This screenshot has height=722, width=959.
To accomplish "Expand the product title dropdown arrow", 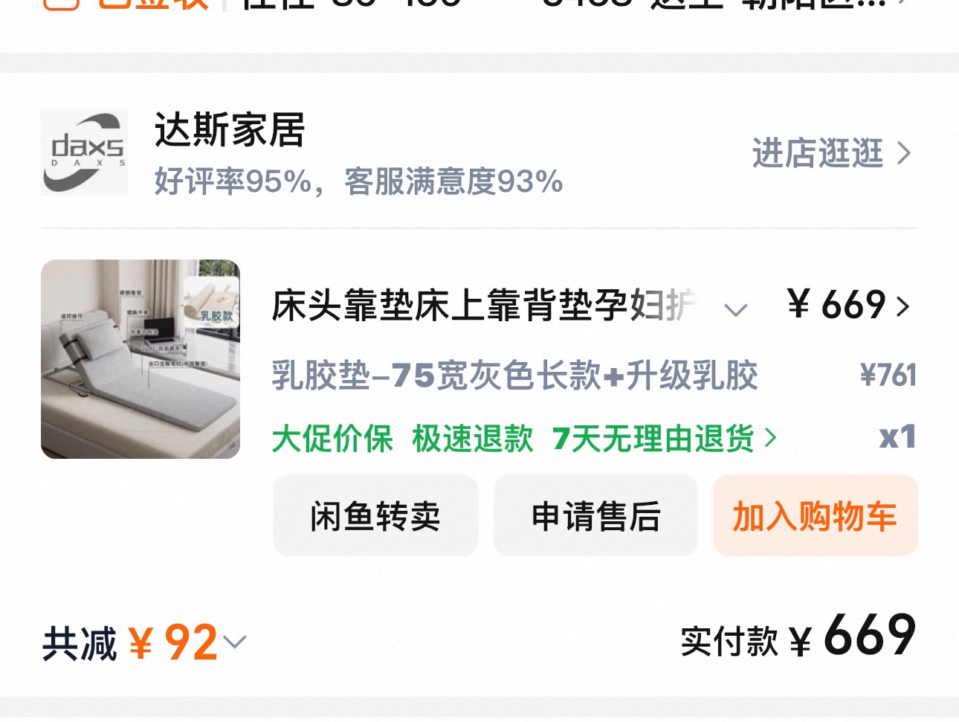I will (735, 309).
